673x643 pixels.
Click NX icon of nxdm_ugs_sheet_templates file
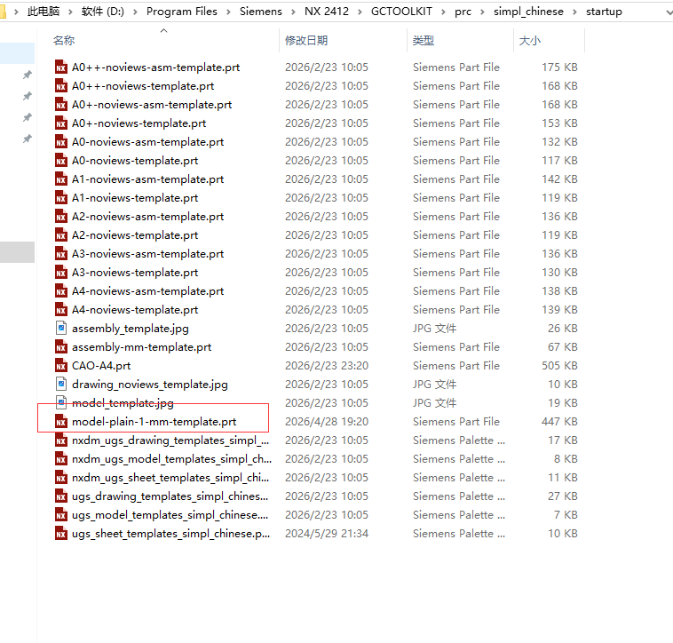click(x=61, y=478)
